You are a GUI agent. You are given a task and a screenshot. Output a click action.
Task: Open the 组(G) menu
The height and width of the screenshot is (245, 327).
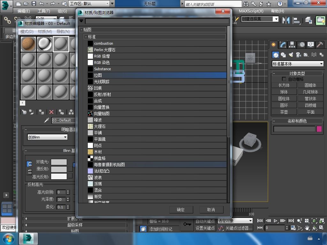62,11
